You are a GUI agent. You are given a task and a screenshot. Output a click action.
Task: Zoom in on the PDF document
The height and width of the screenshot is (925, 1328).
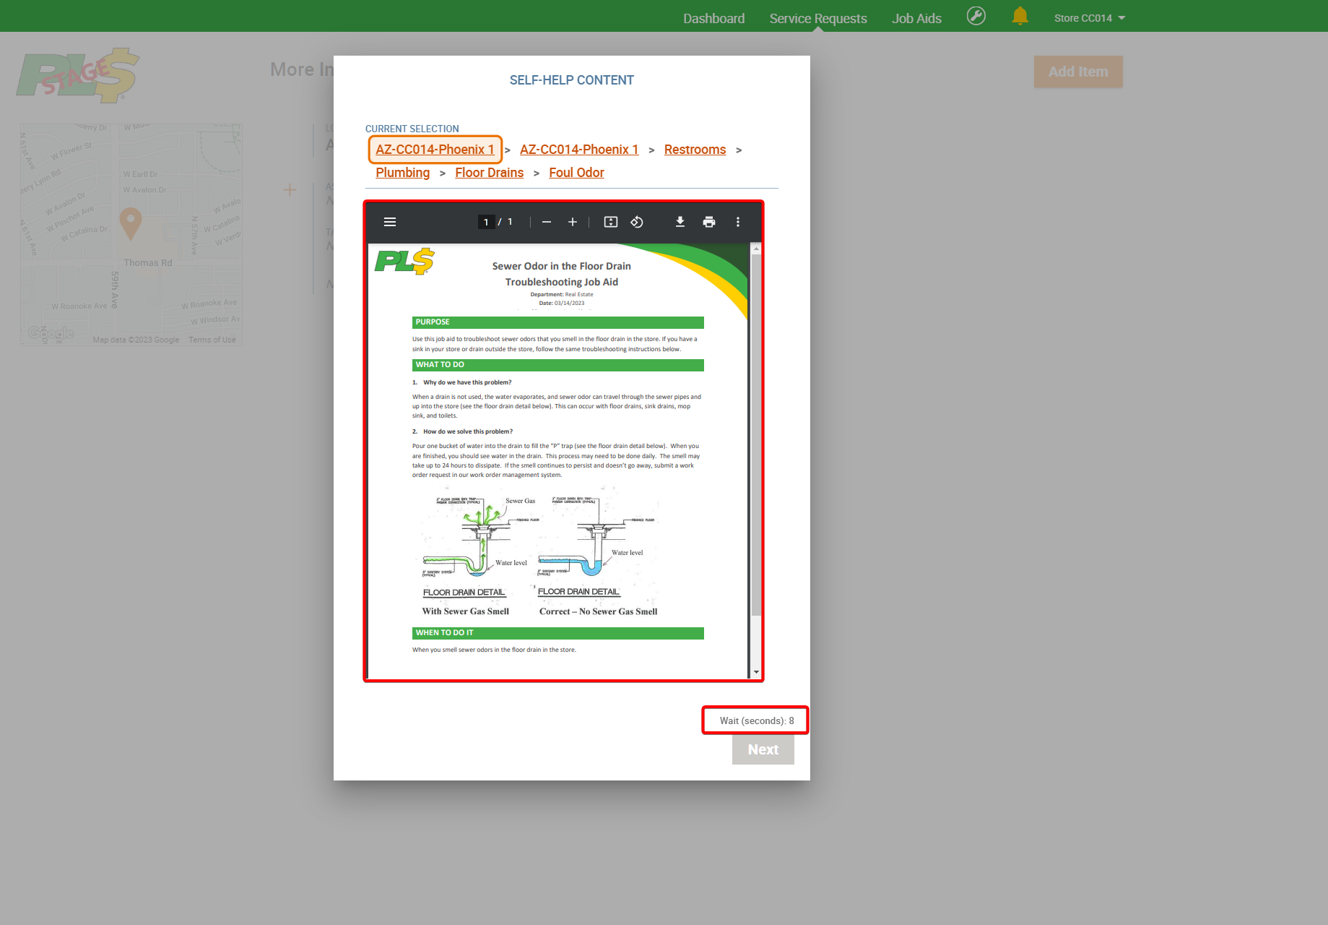[573, 222]
